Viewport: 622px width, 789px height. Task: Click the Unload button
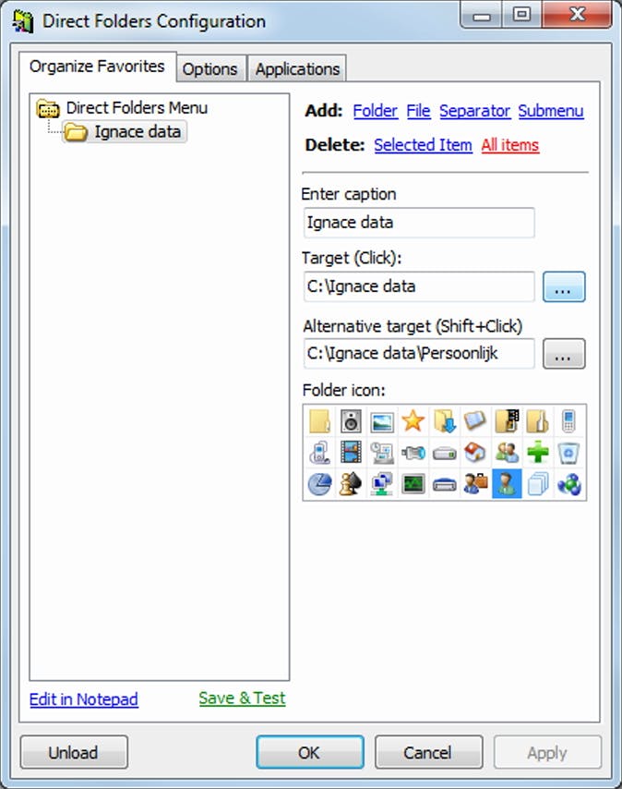pos(74,752)
